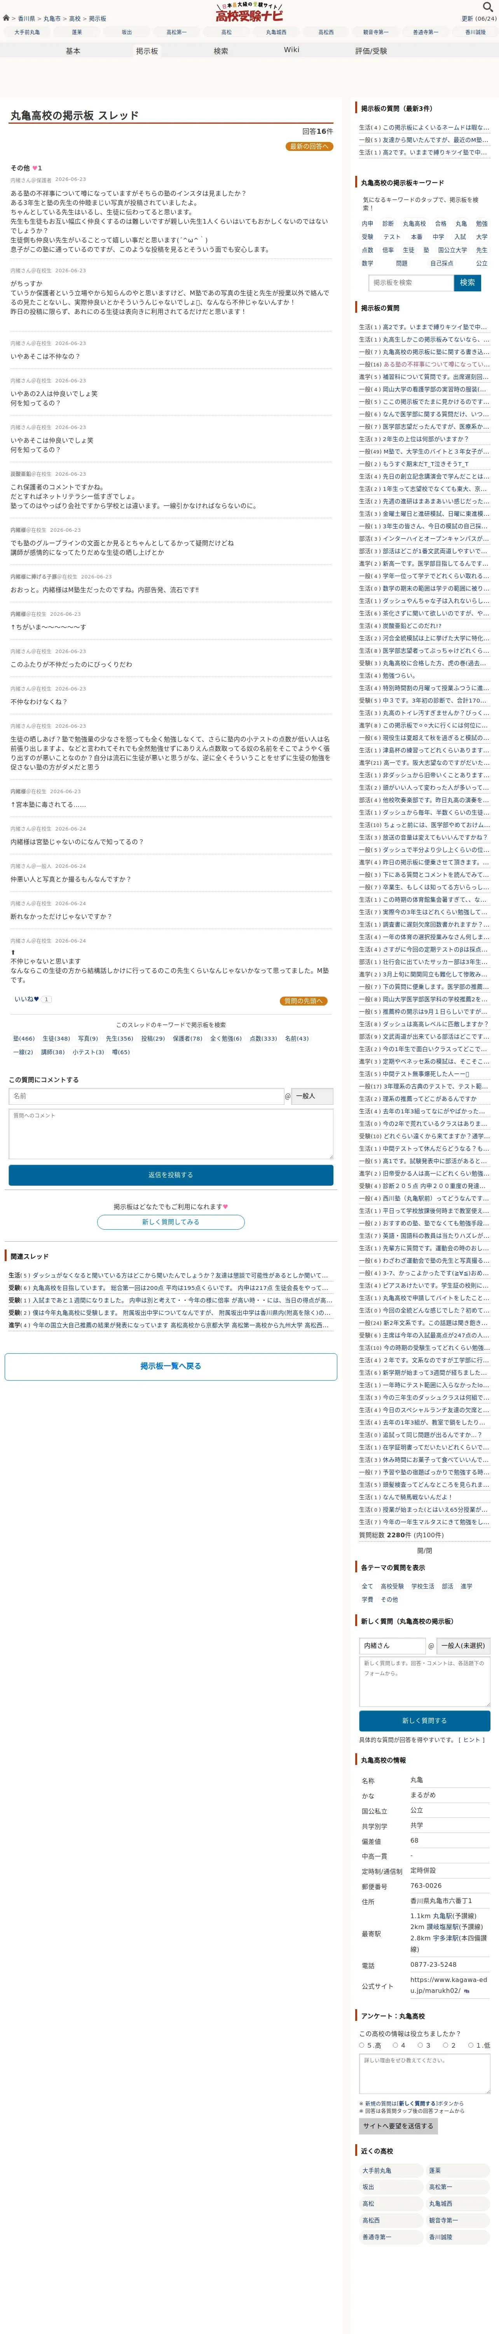
Task: Select survey rating 3
Action: click(420, 2045)
